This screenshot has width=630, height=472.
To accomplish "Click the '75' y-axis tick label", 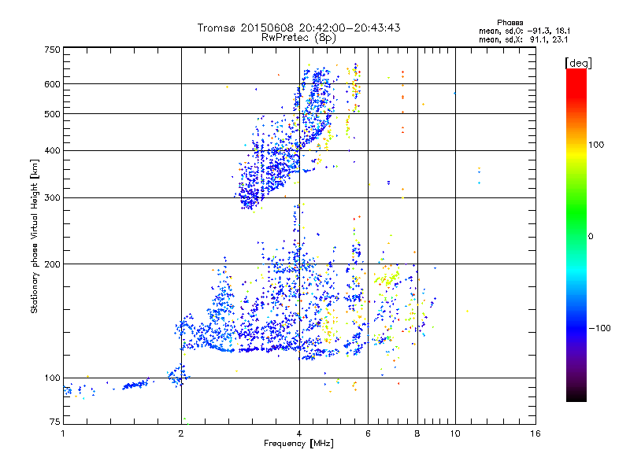I will point(55,422).
